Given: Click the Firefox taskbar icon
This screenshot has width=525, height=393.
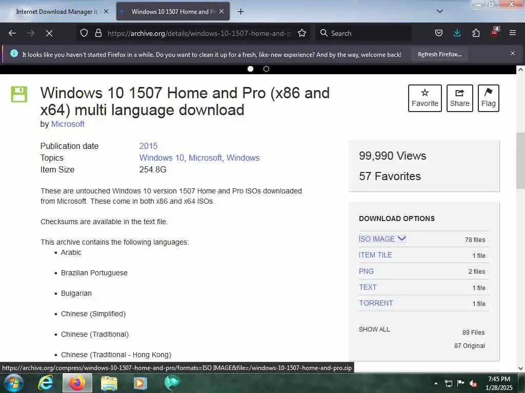Looking at the screenshot, I should (77, 383).
